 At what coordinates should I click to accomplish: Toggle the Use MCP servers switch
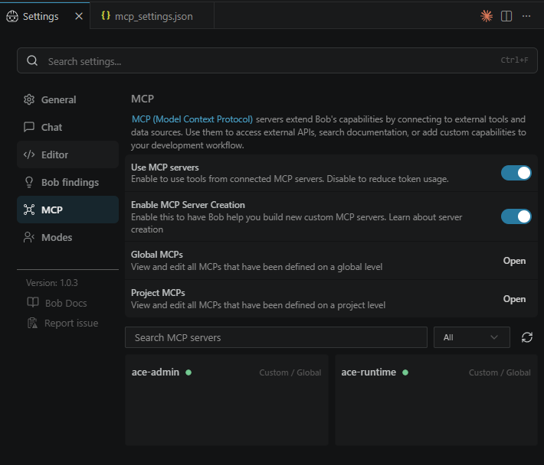516,173
